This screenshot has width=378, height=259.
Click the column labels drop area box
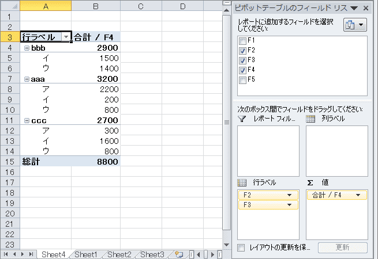pos(337,151)
